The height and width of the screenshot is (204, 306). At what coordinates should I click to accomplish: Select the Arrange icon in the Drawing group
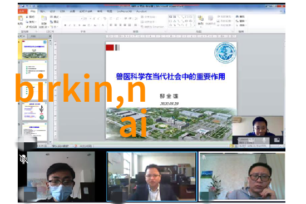pyautogui.click(x=200, y=18)
